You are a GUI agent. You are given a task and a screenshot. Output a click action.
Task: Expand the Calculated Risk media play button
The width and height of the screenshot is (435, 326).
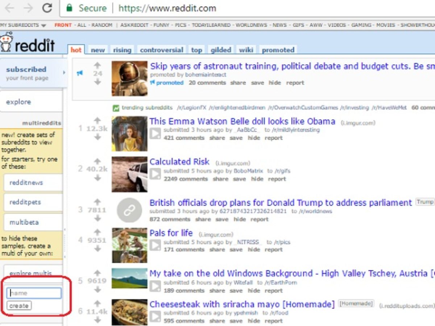point(155,174)
